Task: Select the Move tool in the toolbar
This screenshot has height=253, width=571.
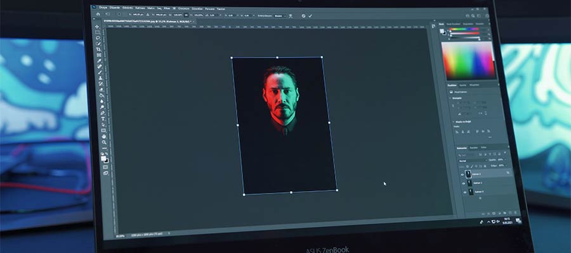Action: pos(96,25)
